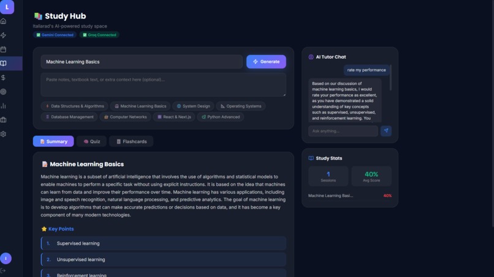Open the calendar icon in sidebar
Viewport: 494px width, 277px height.
click(4, 50)
